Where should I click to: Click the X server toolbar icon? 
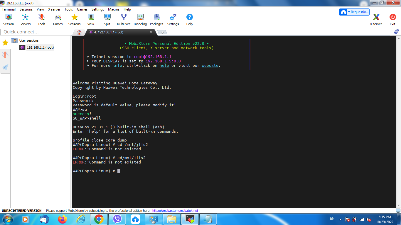[376, 20]
